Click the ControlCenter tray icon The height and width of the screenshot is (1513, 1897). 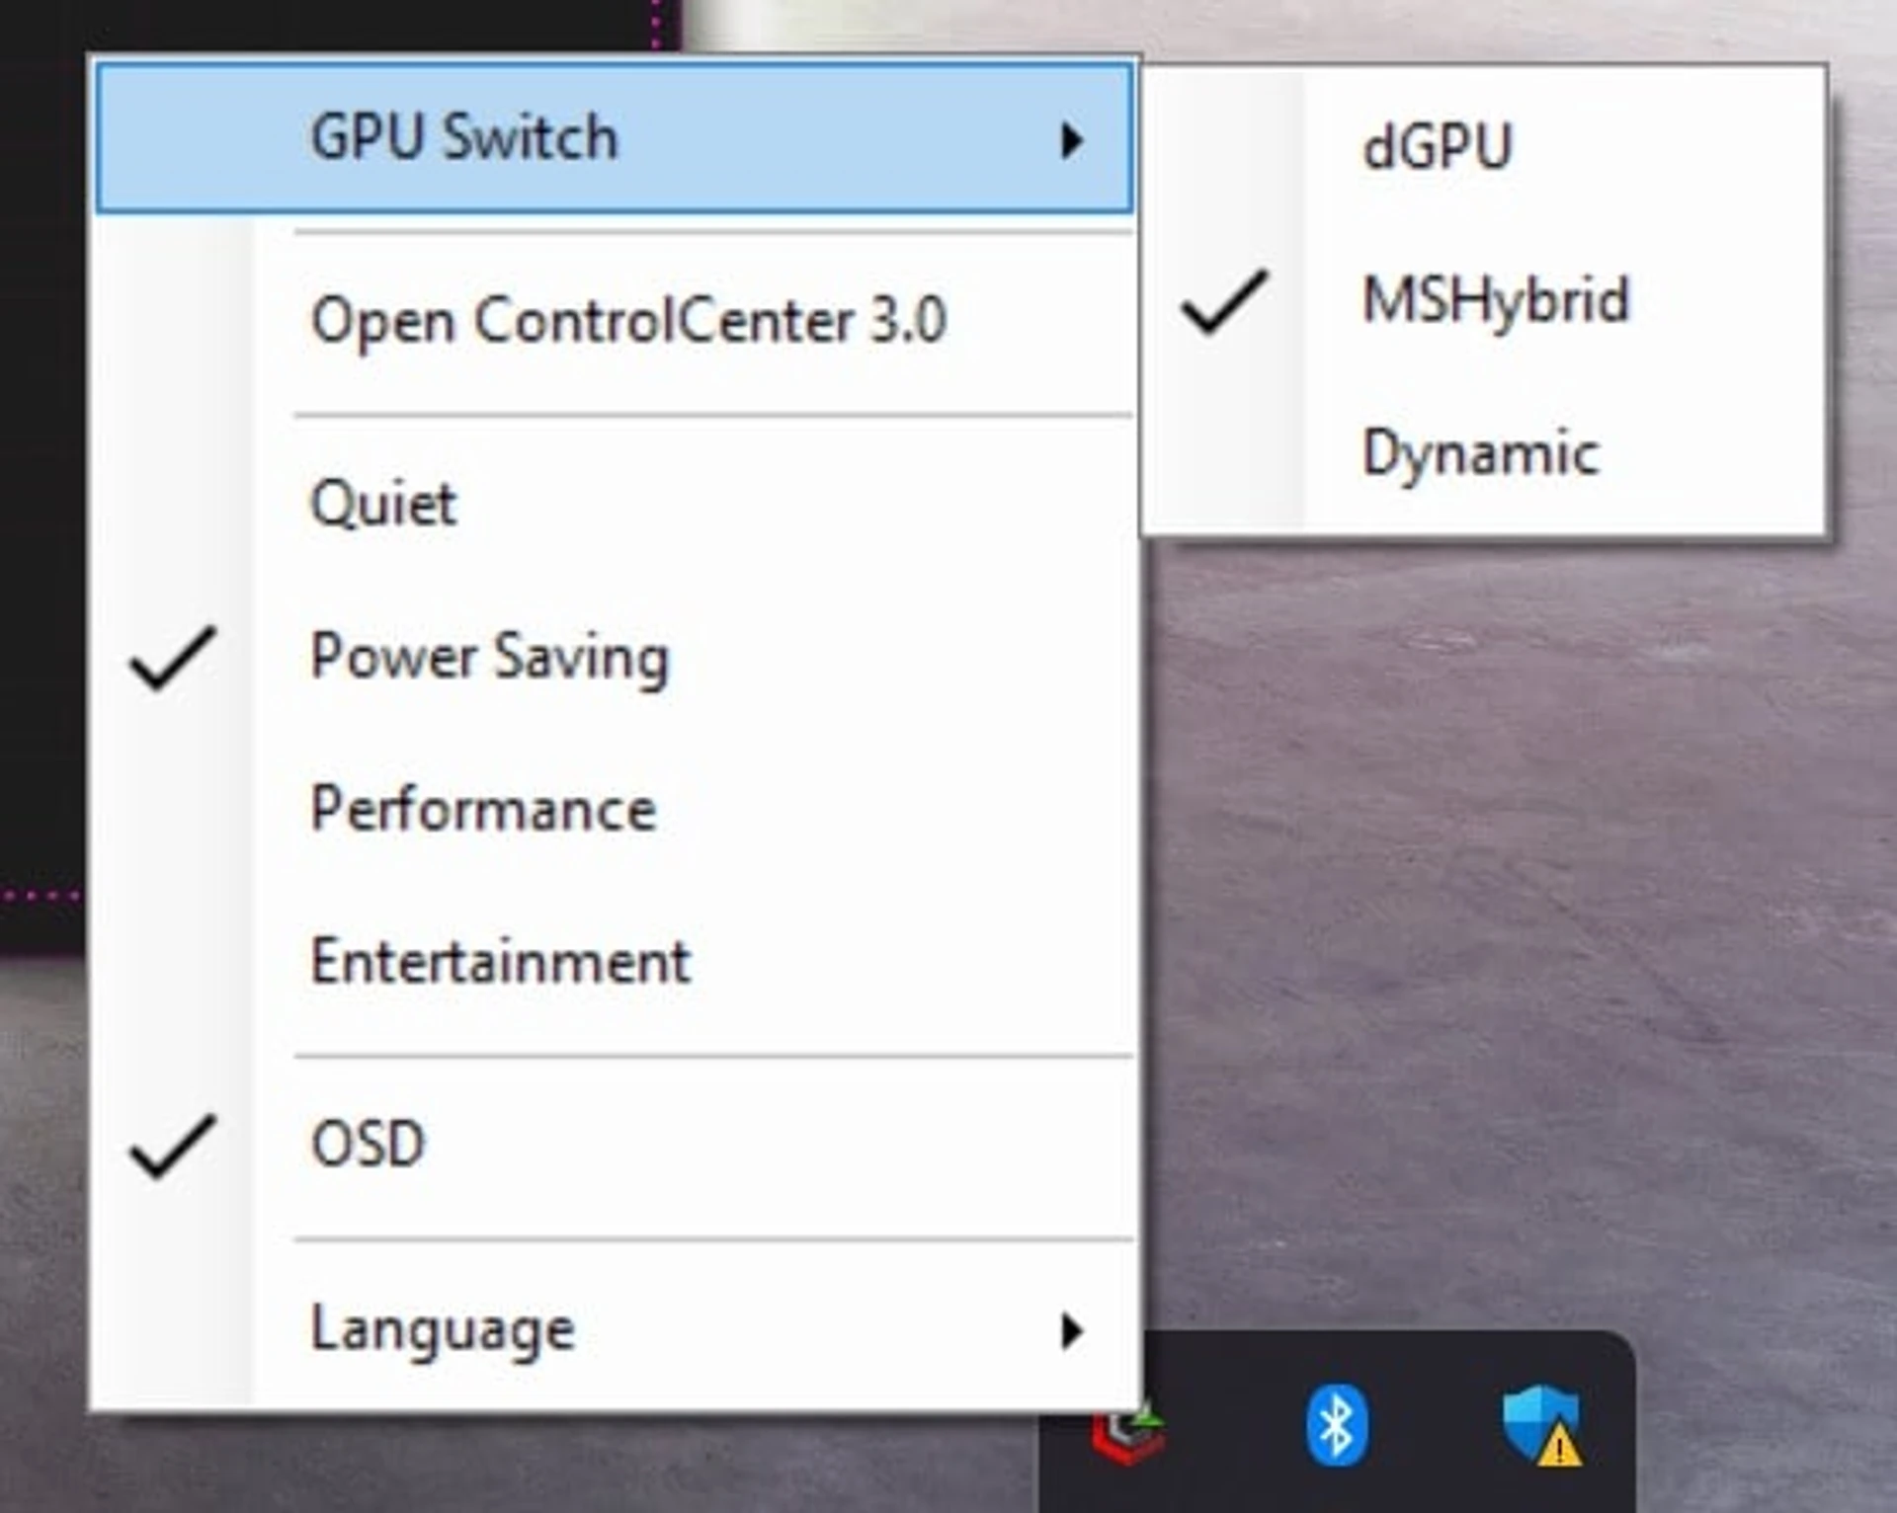point(1130,1436)
